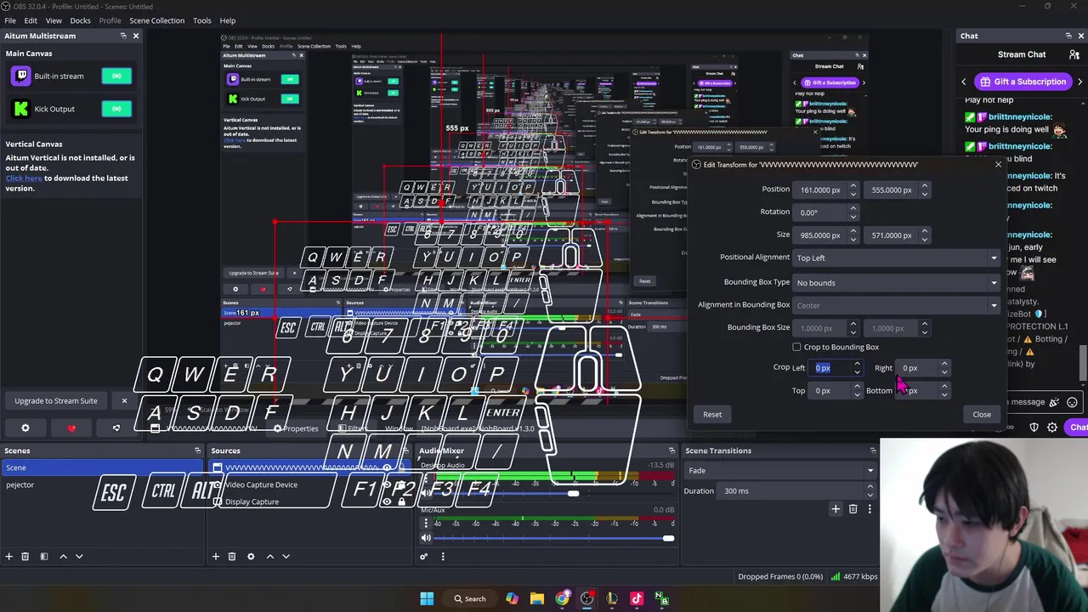This screenshot has width=1088, height=612.
Task: Open File Explorer from taskbar
Action: pos(537,598)
